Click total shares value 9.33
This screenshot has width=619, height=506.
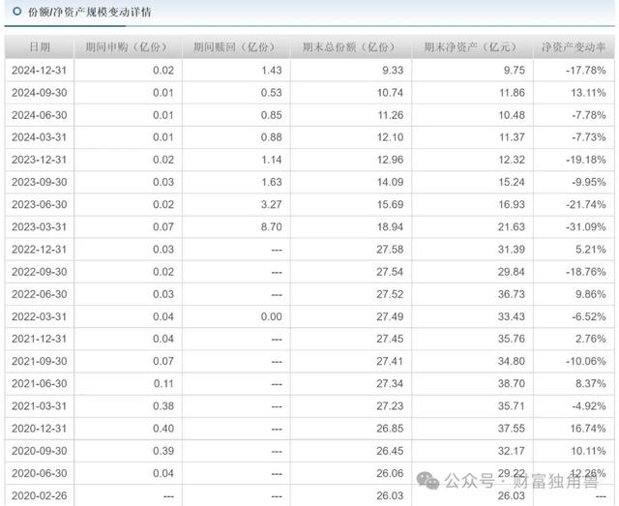point(393,71)
